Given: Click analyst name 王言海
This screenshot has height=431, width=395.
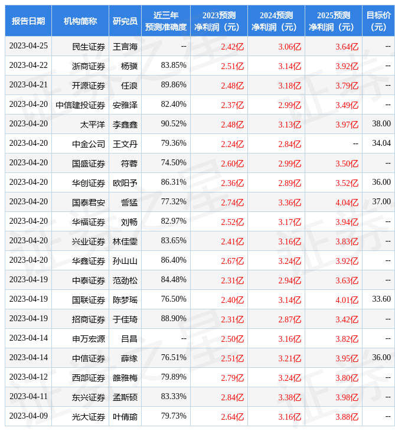Looking at the screenshot, I should tap(125, 47).
